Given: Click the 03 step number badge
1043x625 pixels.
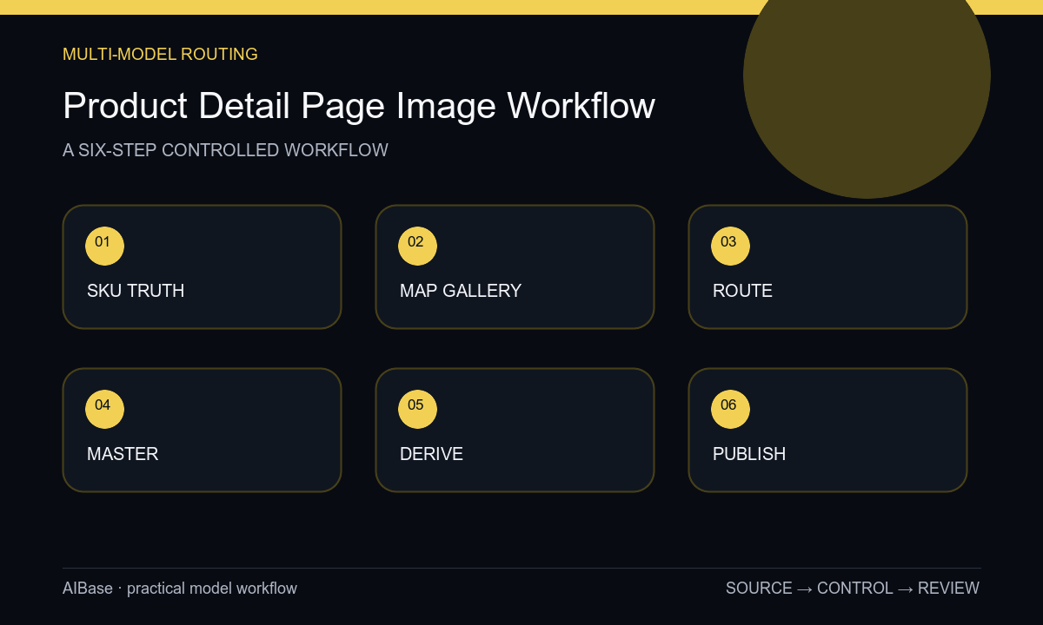Looking at the screenshot, I should pyautogui.click(x=730, y=246).
